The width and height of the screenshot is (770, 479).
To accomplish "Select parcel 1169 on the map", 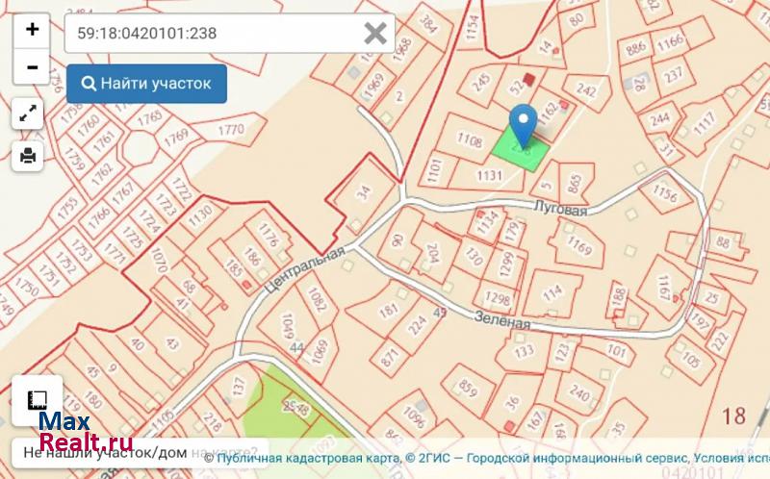I will point(578,244).
